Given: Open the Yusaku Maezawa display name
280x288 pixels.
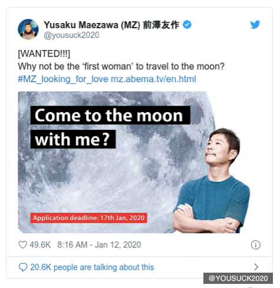Looking at the screenshot, I should tap(111, 25).
